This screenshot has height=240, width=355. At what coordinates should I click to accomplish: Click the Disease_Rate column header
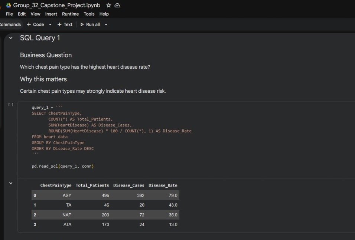(163, 185)
